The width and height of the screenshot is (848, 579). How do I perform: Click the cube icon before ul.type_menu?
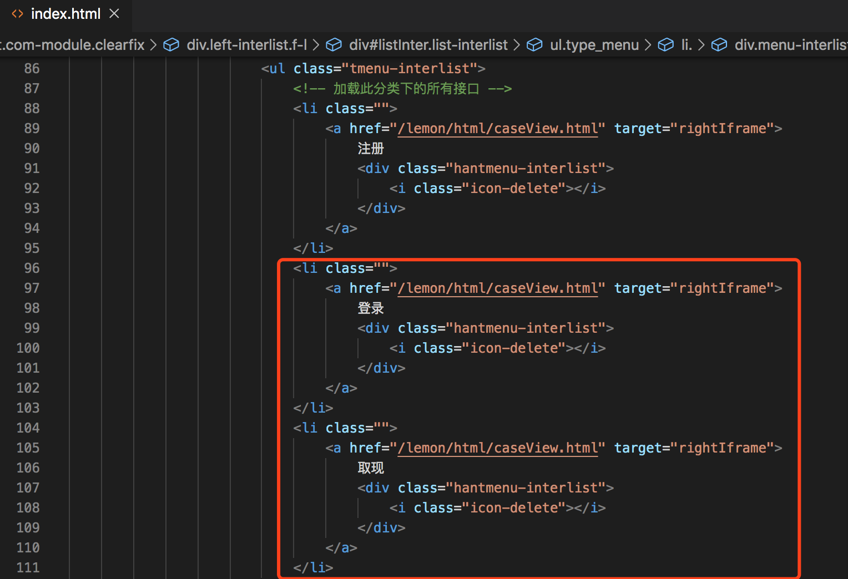point(534,45)
